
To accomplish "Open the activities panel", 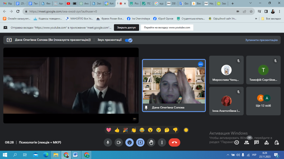I will tap(267, 142).
